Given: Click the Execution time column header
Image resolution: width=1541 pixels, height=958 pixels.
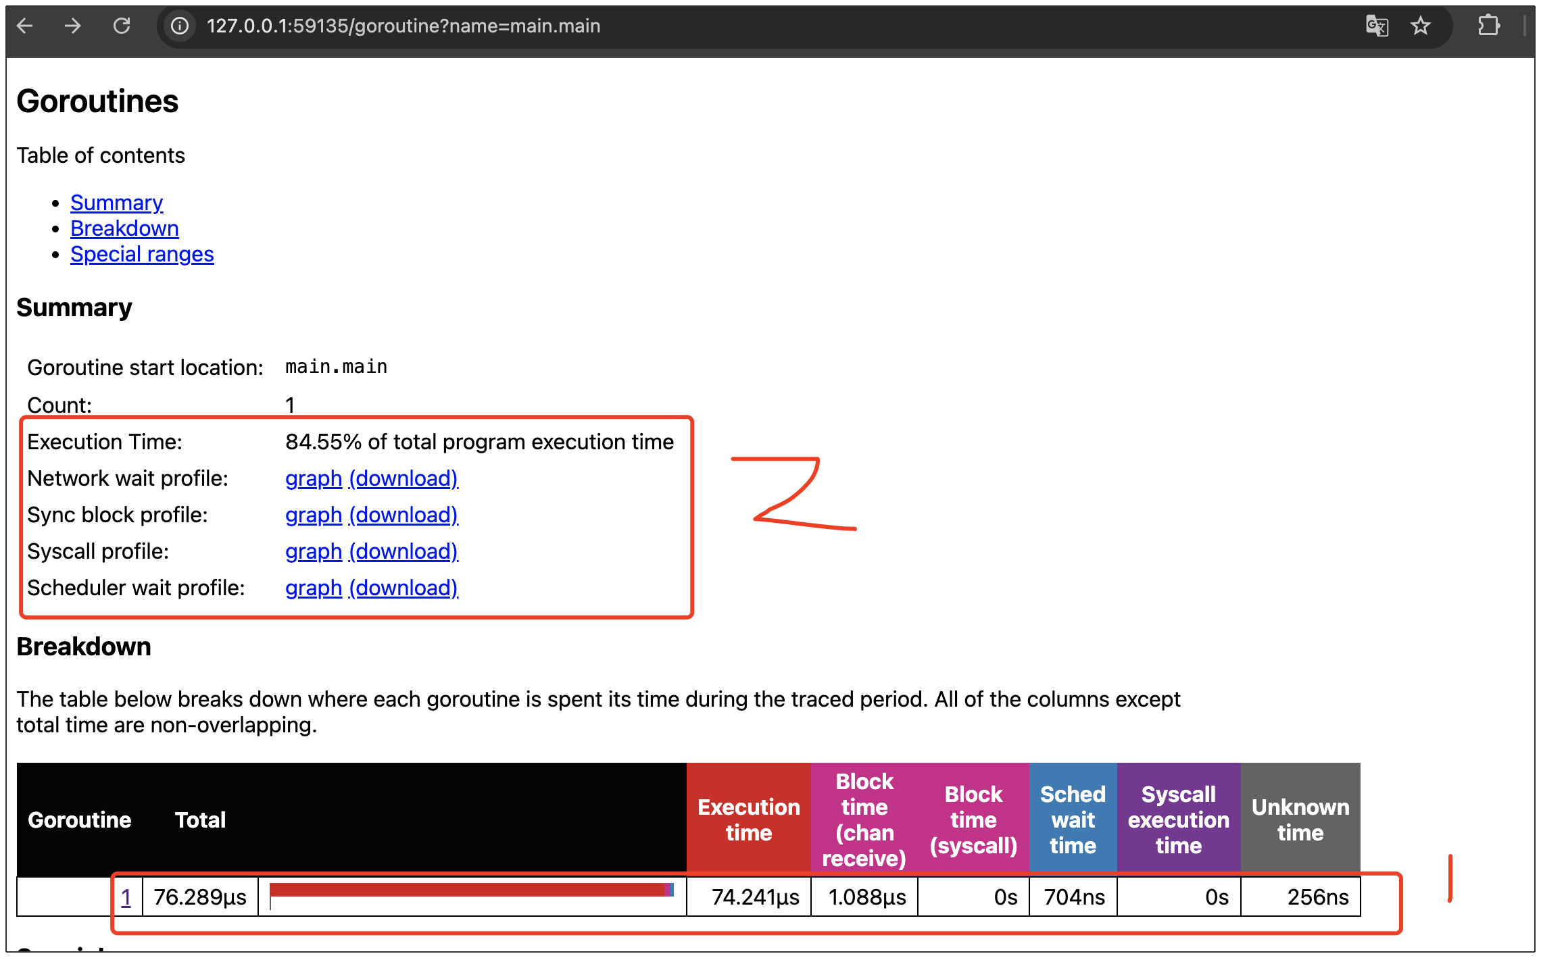Looking at the screenshot, I should (x=748, y=820).
